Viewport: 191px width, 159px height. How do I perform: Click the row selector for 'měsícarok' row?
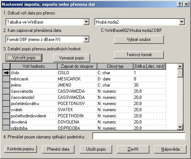[7, 79]
